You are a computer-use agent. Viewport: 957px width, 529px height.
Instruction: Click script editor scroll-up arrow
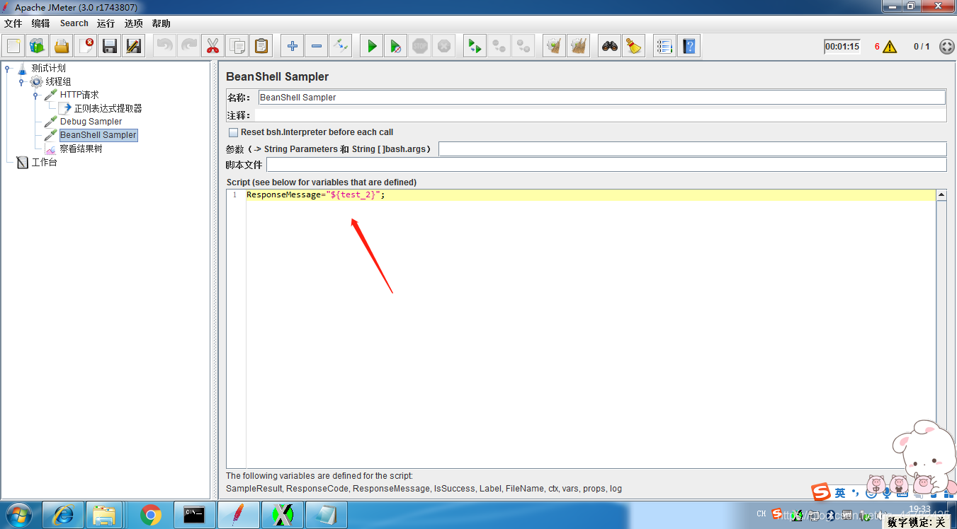click(941, 195)
